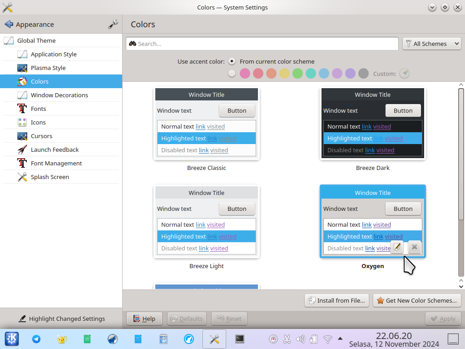Open Wi-Fi network tray icon
The height and width of the screenshot is (349, 465).
(328, 339)
